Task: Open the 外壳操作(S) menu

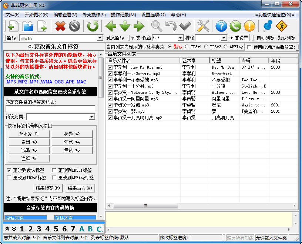Action: coord(94,15)
